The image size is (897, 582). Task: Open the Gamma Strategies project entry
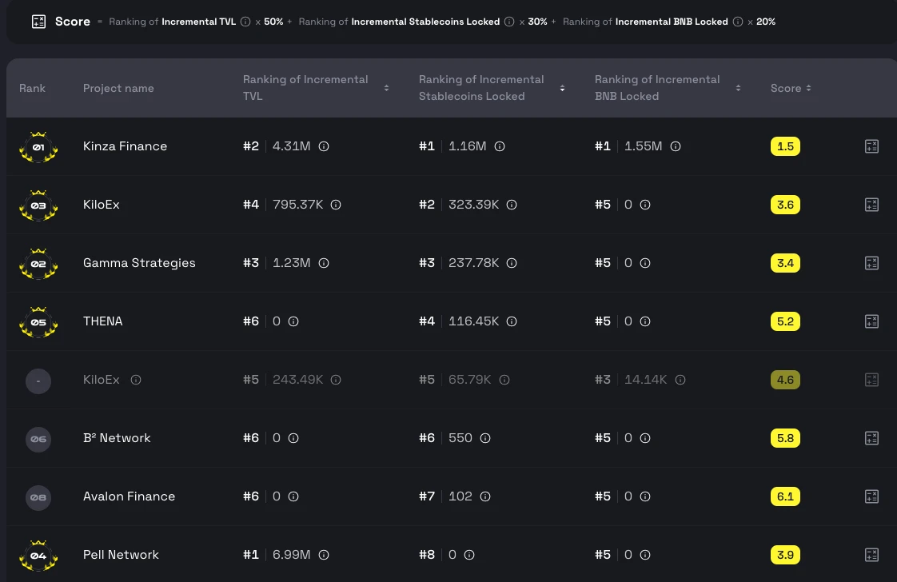click(x=139, y=263)
